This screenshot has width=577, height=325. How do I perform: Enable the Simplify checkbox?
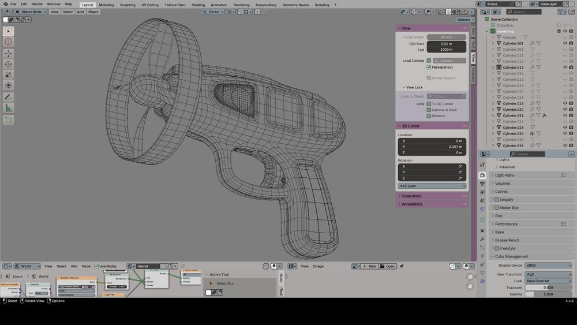click(x=497, y=200)
